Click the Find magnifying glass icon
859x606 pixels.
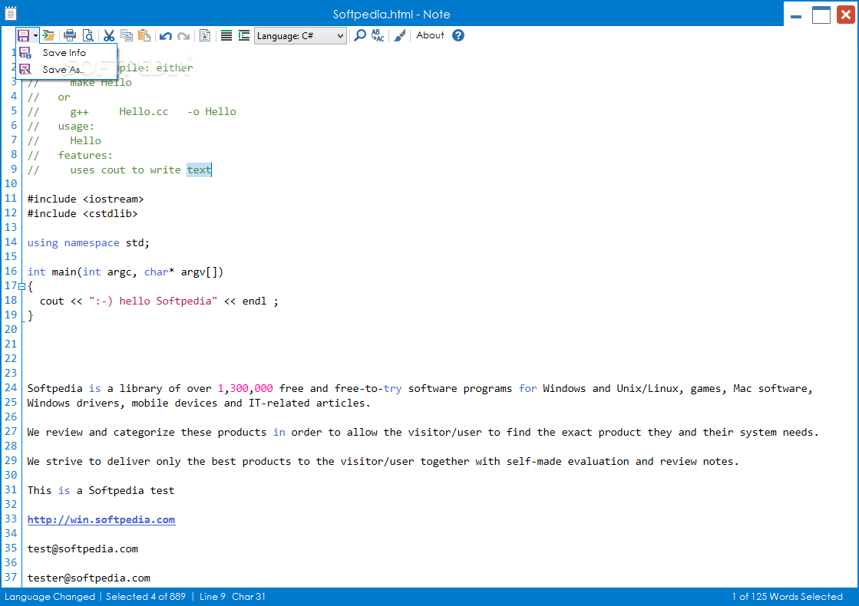point(360,35)
